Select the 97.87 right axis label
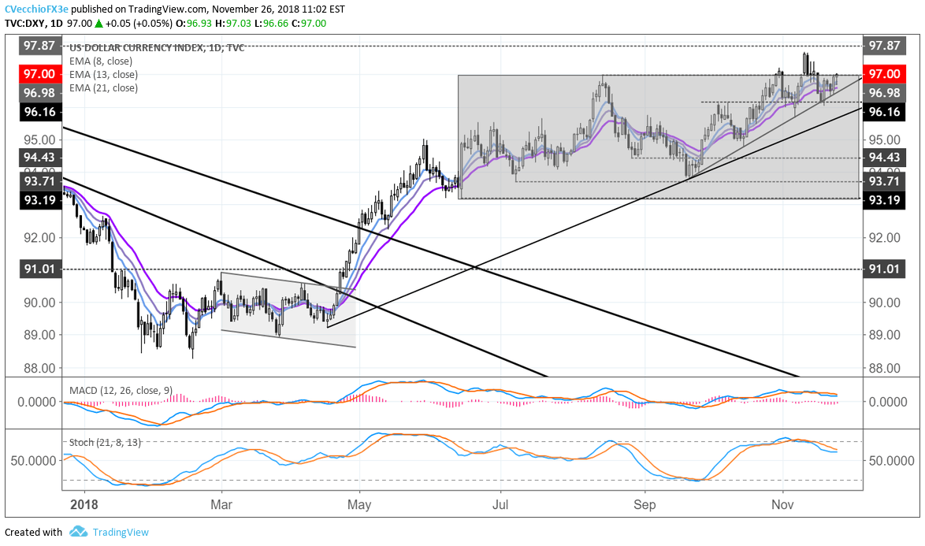The width and height of the screenshot is (925, 546). pos(884,46)
